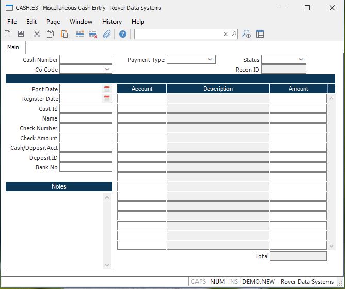Open the Status dropdown list
345x289 pixels.
pyautogui.click(x=301, y=60)
